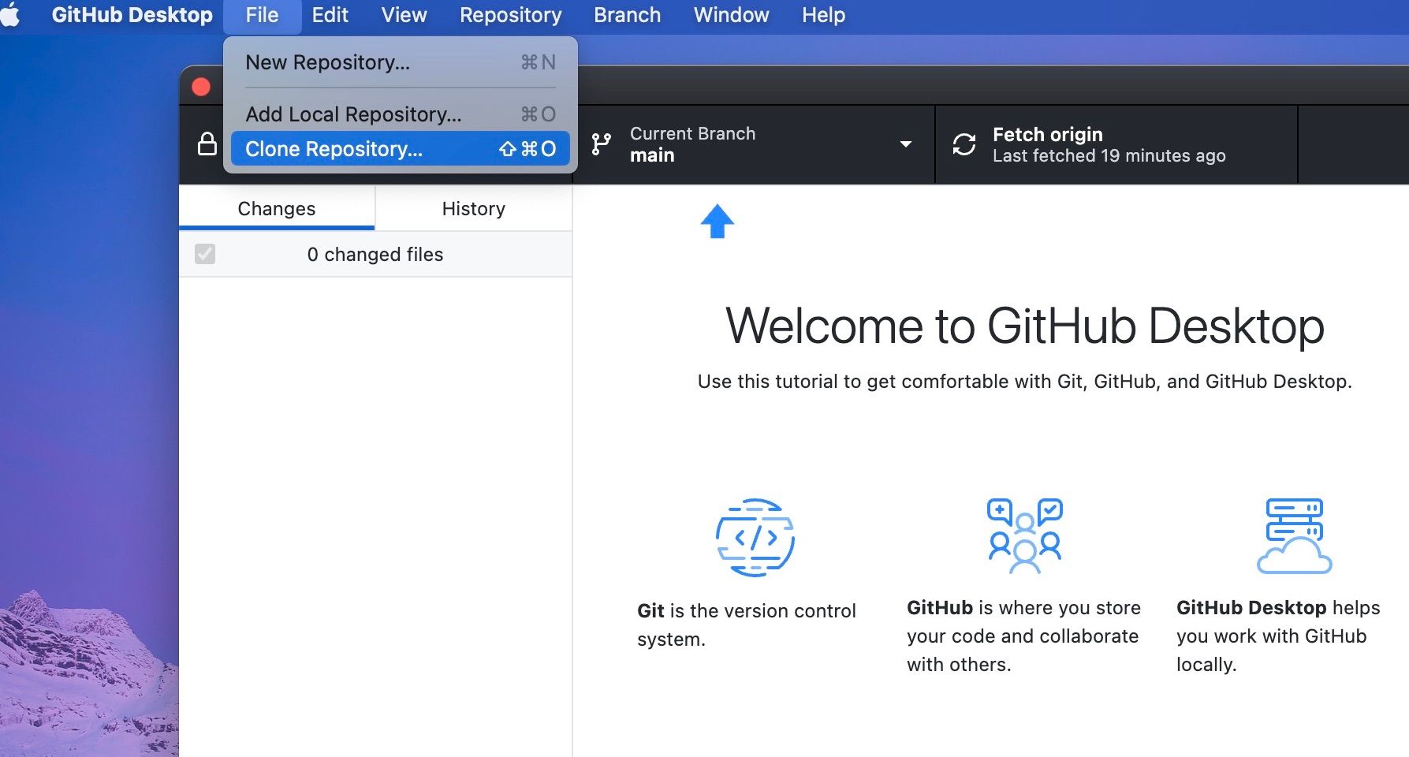Click the repository lock icon
Image resolution: width=1409 pixels, height=757 pixels.
[x=207, y=144]
